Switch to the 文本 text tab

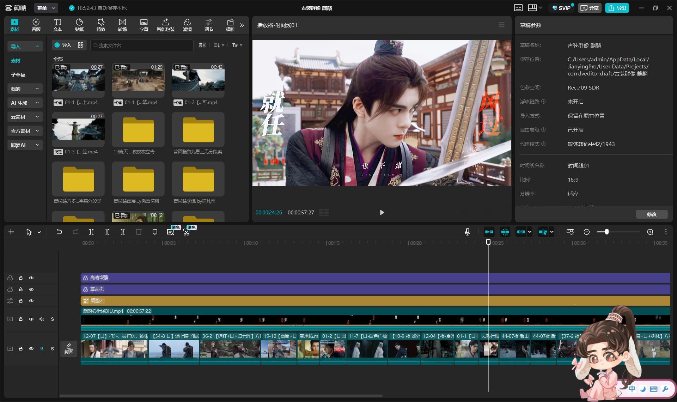pos(57,25)
